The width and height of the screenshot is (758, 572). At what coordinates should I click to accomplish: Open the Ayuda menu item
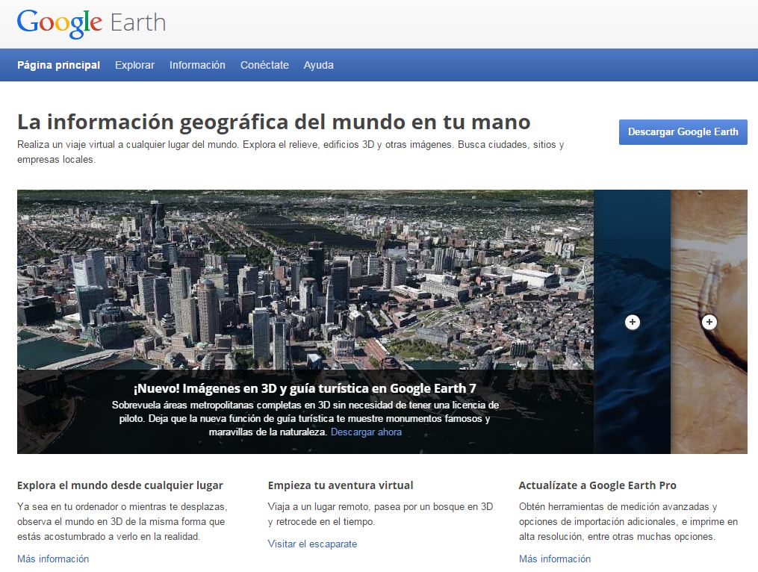click(319, 65)
